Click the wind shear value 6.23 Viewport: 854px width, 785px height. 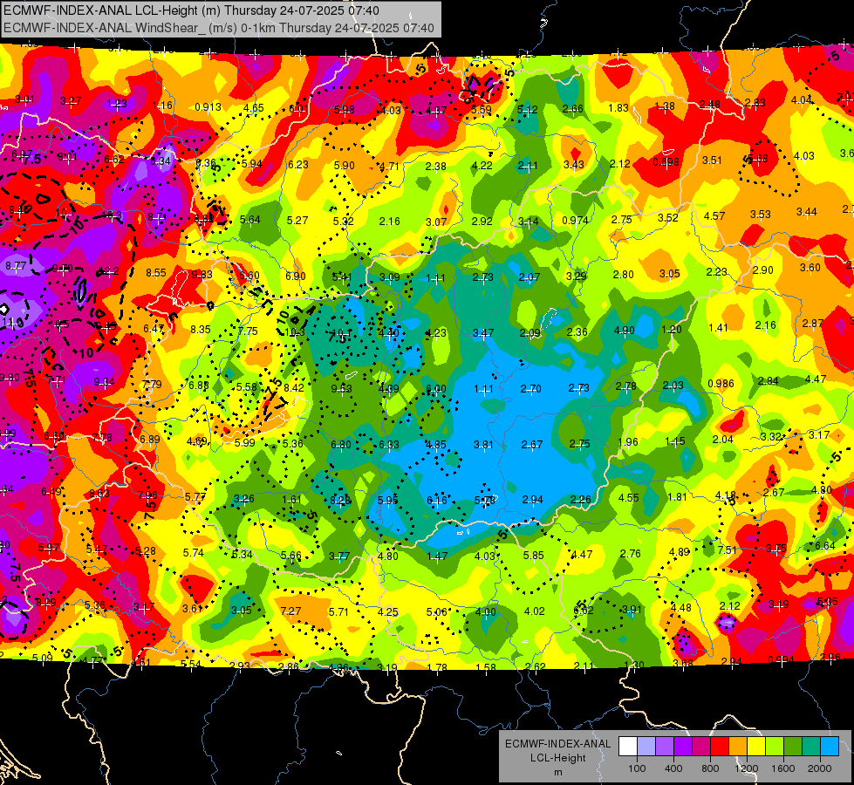pyautogui.click(x=298, y=165)
